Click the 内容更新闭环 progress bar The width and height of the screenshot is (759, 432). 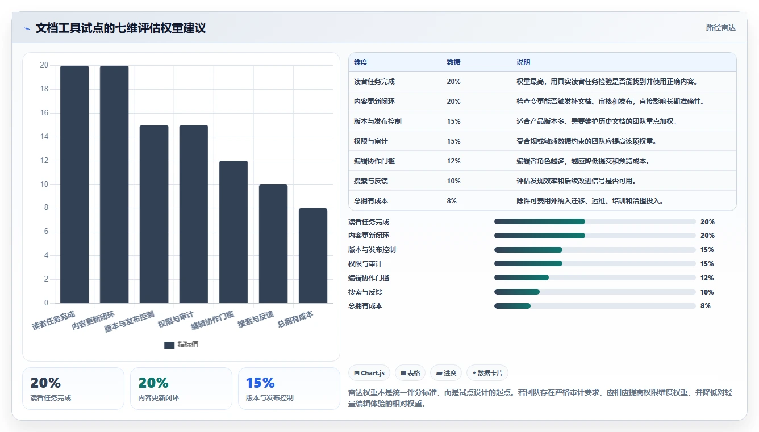pyautogui.click(x=595, y=236)
